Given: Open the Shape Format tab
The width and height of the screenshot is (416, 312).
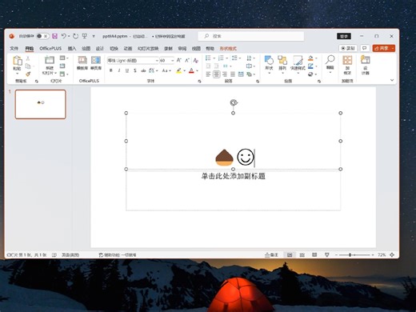Looking at the screenshot, I should (x=228, y=48).
